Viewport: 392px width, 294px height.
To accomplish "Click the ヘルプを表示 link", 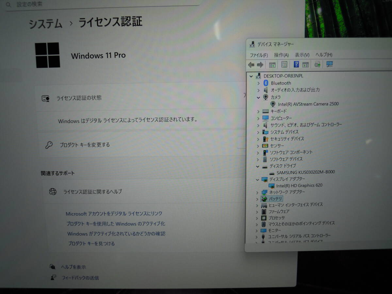I will click(x=73, y=267).
